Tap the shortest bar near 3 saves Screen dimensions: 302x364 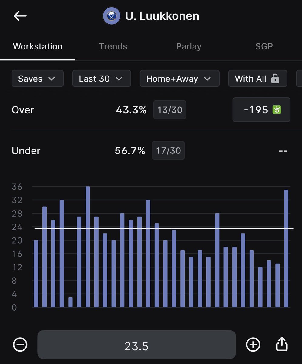tap(70, 302)
